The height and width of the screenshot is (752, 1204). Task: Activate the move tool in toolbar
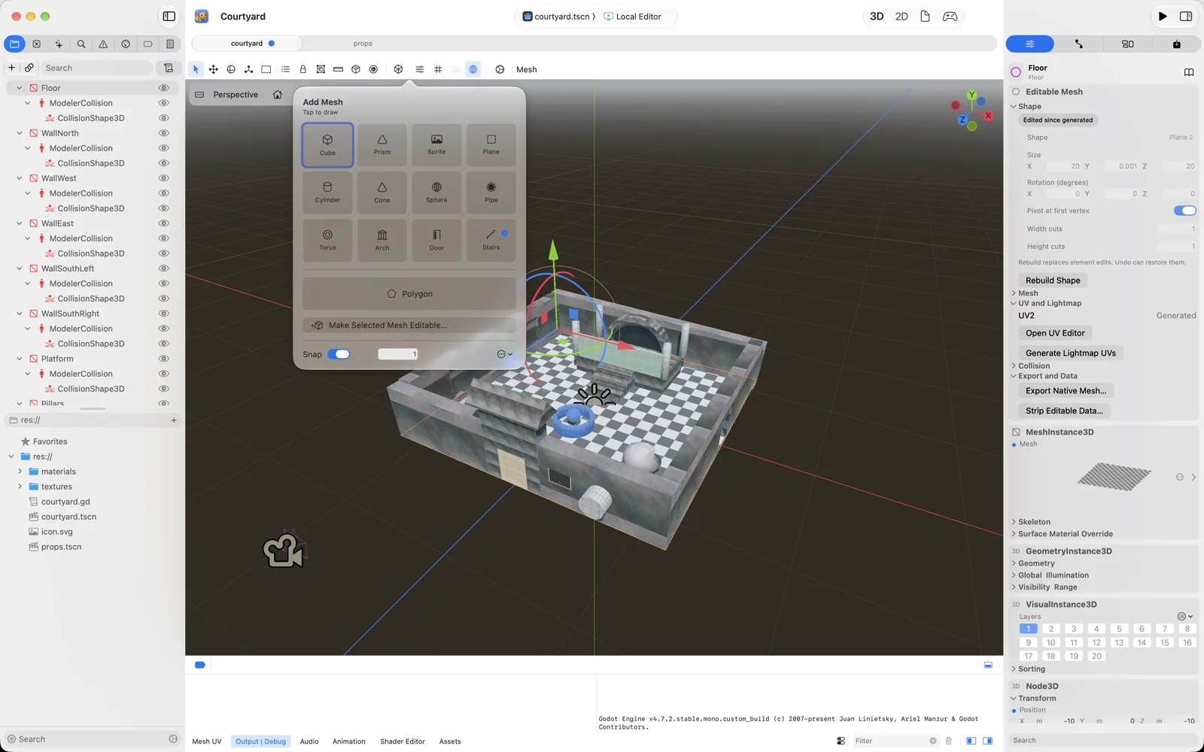coord(214,69)
